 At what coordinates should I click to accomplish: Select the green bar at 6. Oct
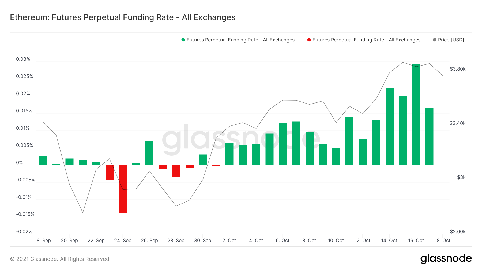point(283,144)
